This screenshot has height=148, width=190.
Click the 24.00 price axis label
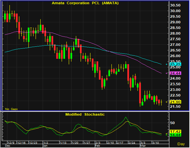[175, 79]
